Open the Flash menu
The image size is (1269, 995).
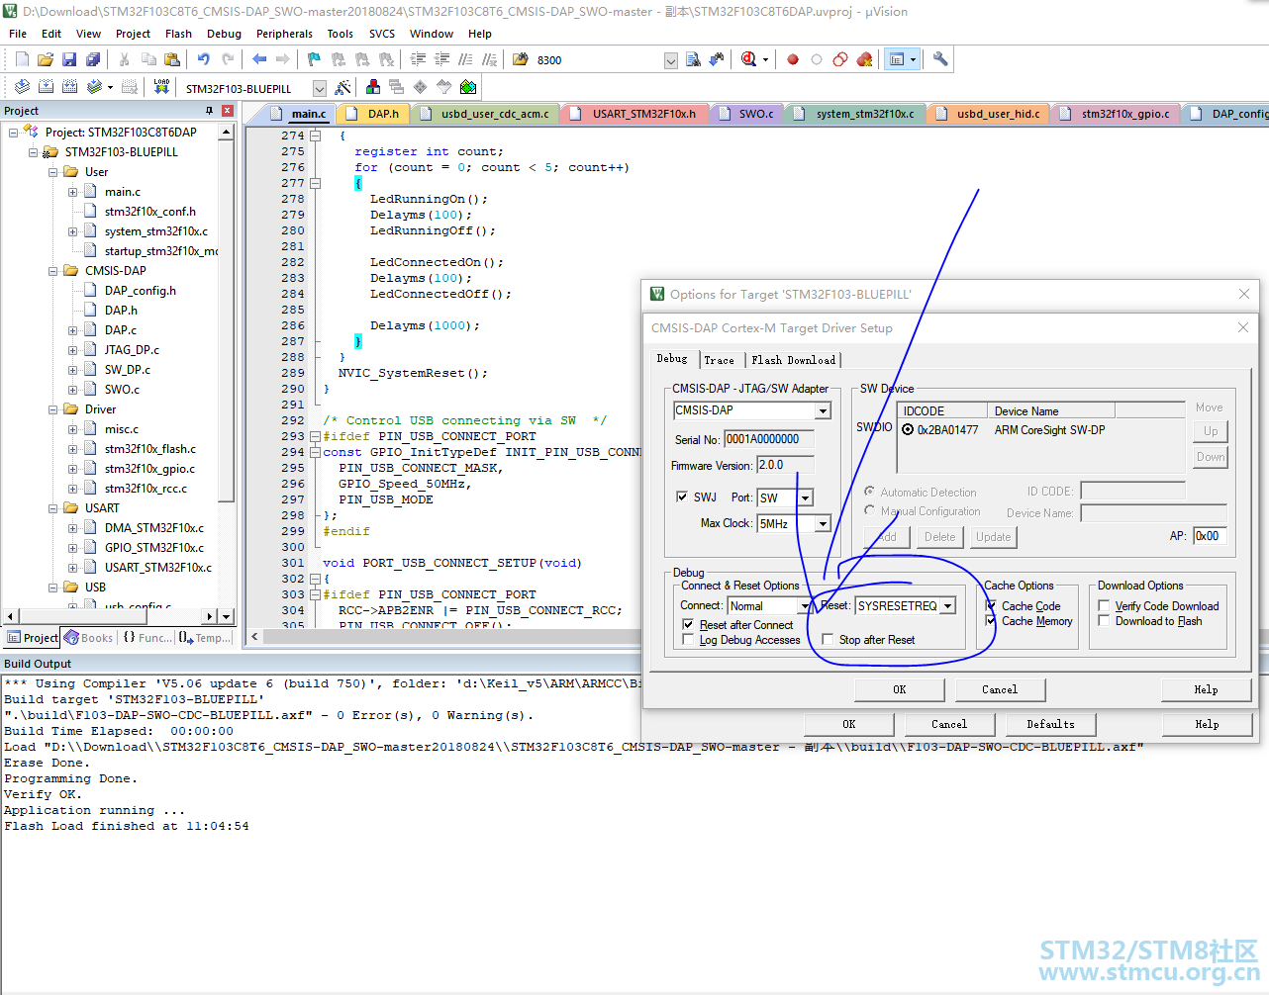pos(178,34)
